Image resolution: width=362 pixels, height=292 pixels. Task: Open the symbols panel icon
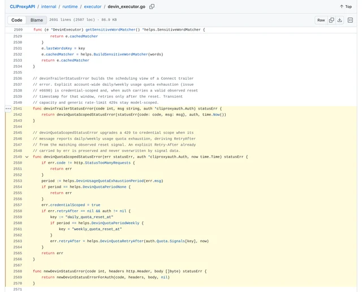click(x=350, y=20)
